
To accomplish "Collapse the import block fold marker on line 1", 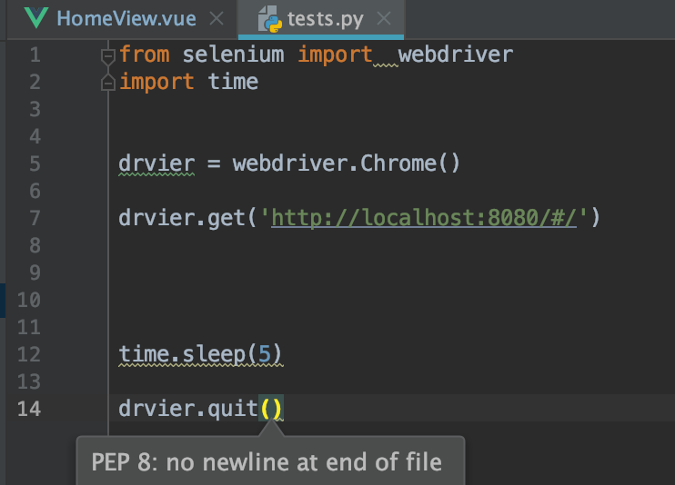I will click(x=107, y=56).
